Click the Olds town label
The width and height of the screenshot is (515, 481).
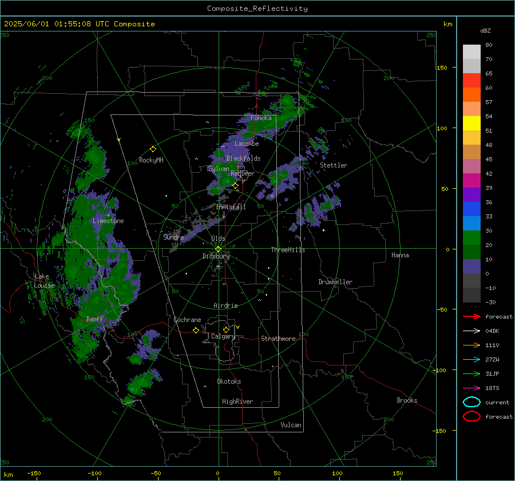(x=218, y=238)
